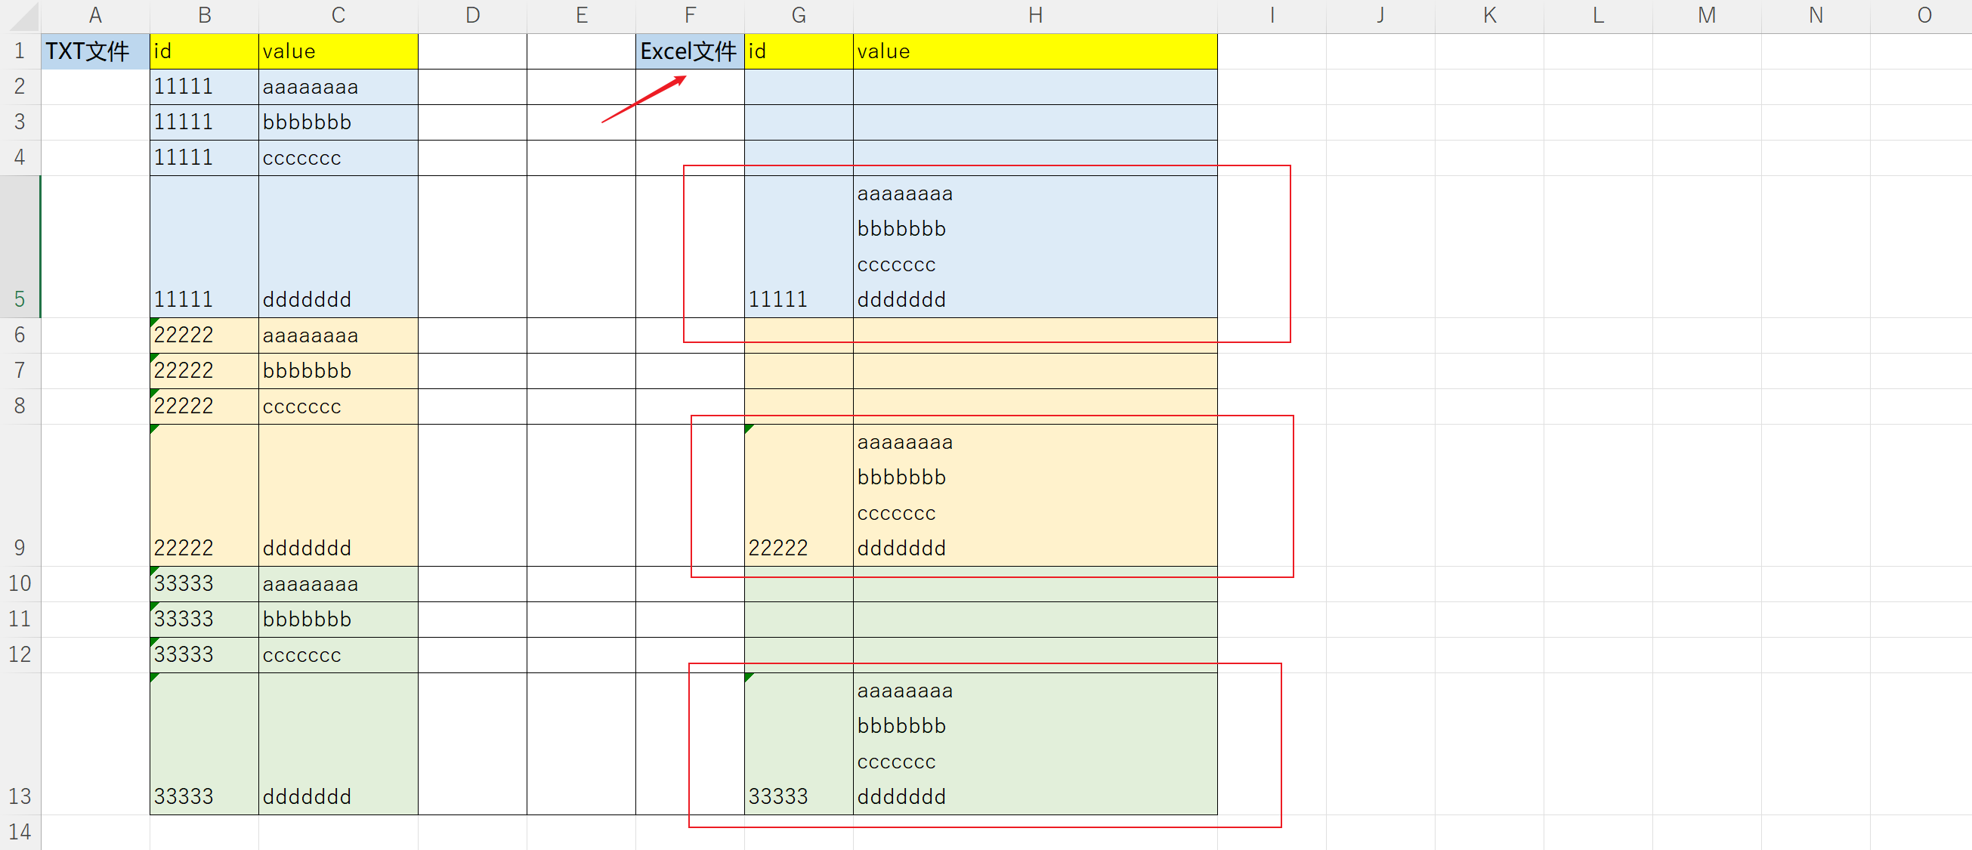Select column D header
The width and height of the screenshot is (1972, 850).
tap(472, 15)
